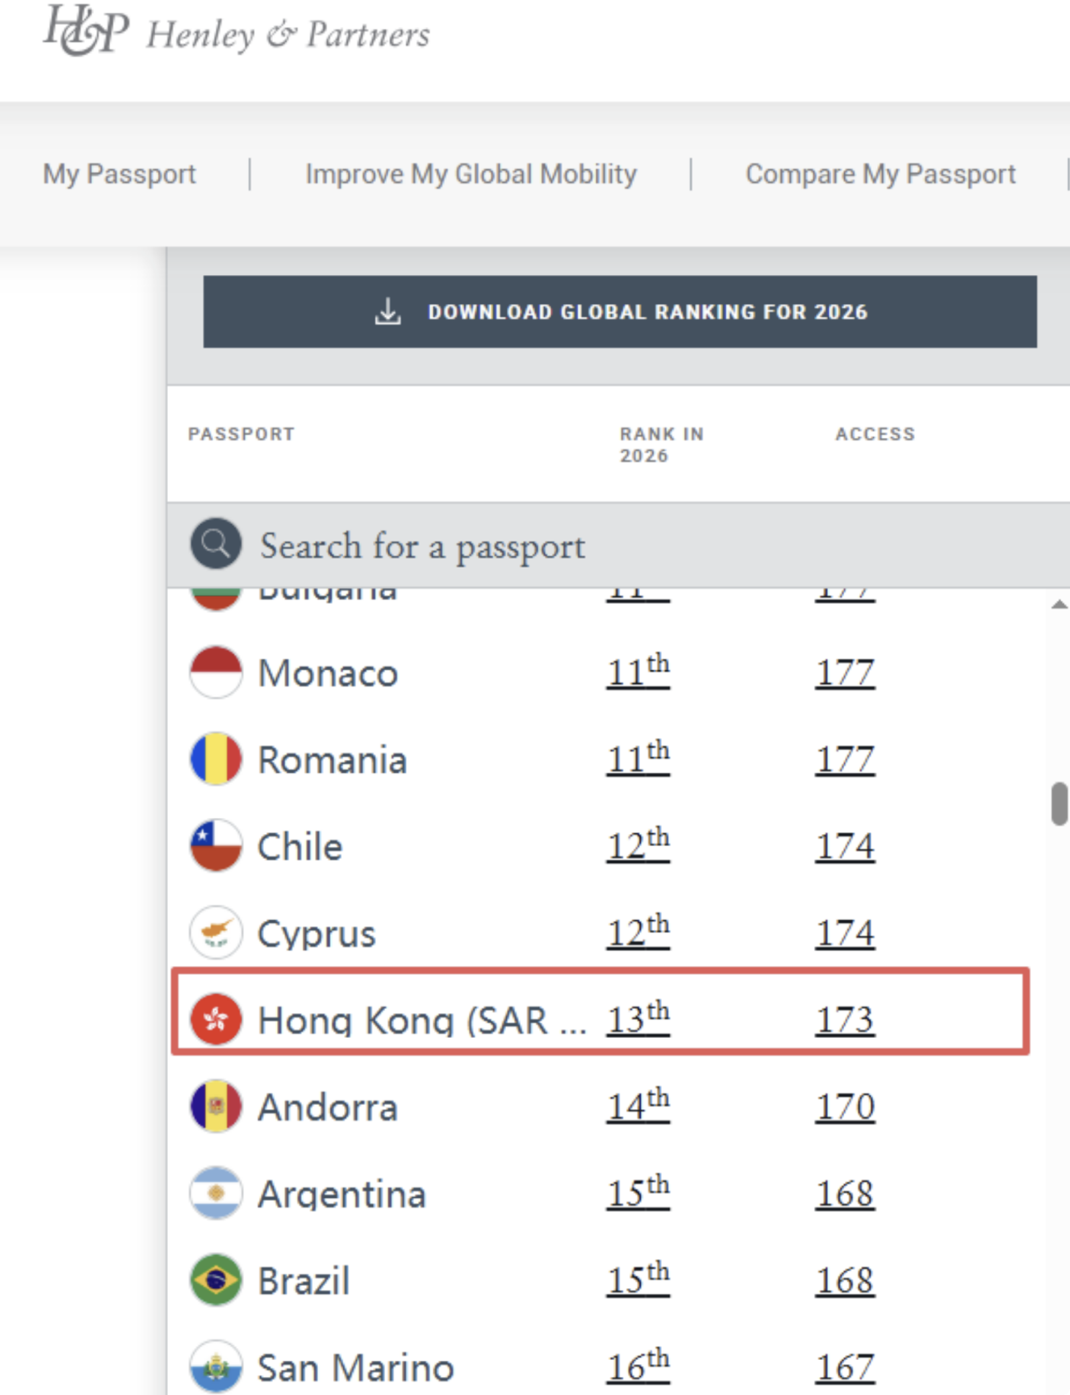This screenshot has width=1070, height=1395.
Task: Open Chile's 12th rank link
Action: pyautogui.click(x=638, y=845)
